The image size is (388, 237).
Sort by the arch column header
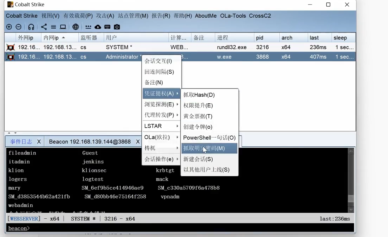[x=293, y=38]
